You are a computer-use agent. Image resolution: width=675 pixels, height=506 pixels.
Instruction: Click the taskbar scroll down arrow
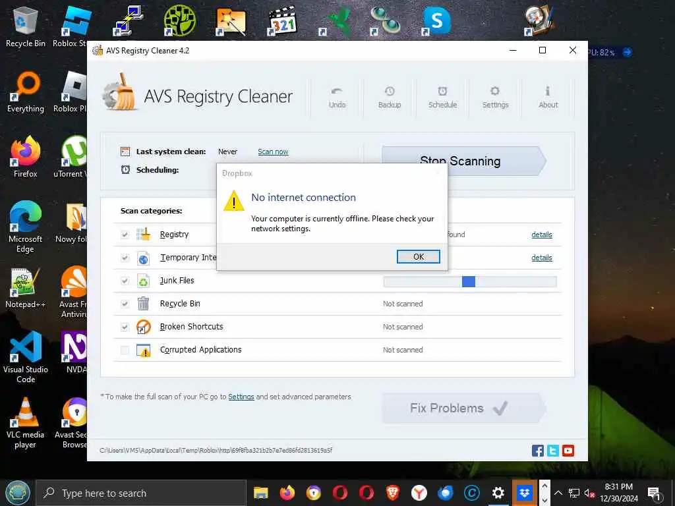click(544, 501)
